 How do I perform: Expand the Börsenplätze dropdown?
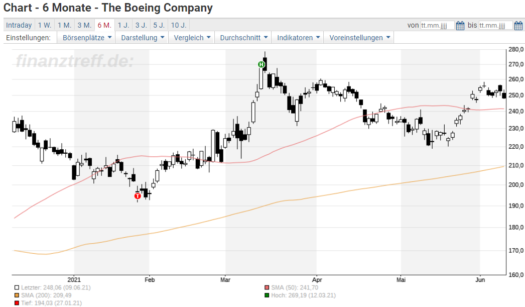click(87, 38)
